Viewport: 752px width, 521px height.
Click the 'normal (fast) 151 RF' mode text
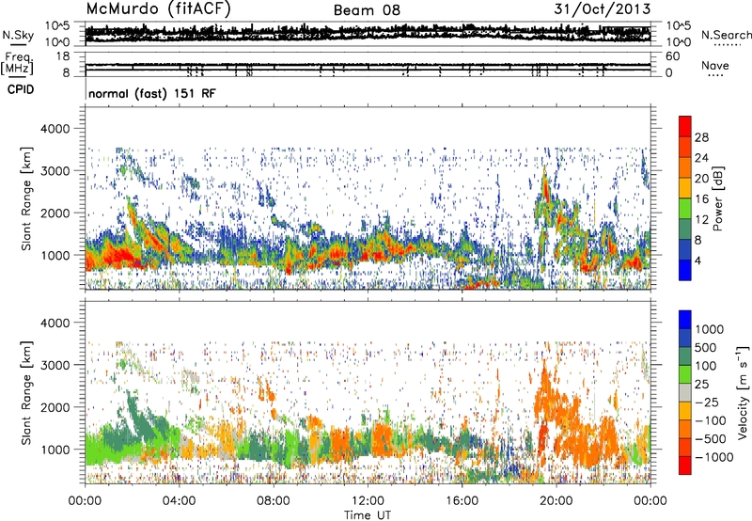[x=152, y=93]
